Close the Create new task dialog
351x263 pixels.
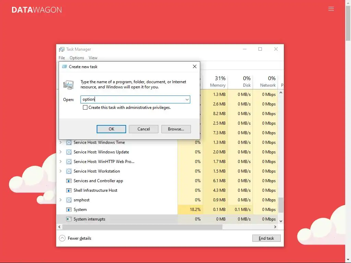tap(195, 67)
